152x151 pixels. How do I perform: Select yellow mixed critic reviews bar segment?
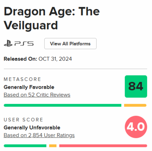135,105
